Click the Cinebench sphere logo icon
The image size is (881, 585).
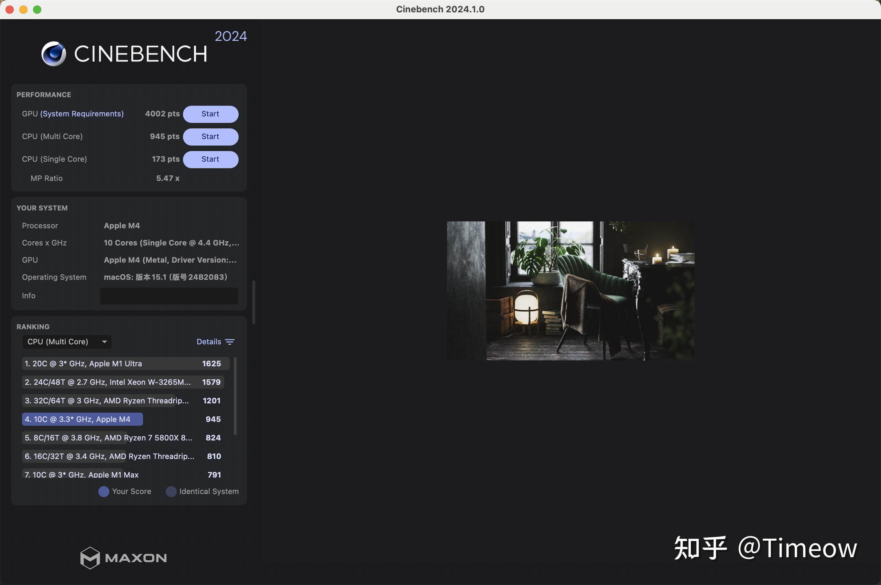[x=54, y=54]
